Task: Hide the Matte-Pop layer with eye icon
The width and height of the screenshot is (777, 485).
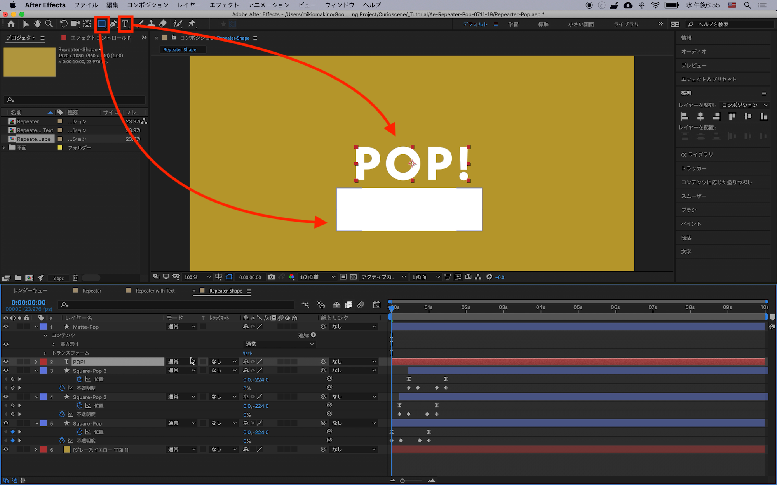Action: 6,327
